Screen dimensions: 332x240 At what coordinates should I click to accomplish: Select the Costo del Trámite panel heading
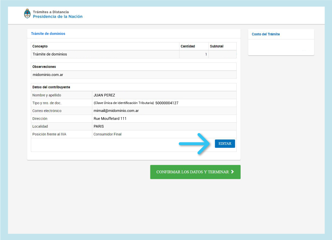[266, 34]
